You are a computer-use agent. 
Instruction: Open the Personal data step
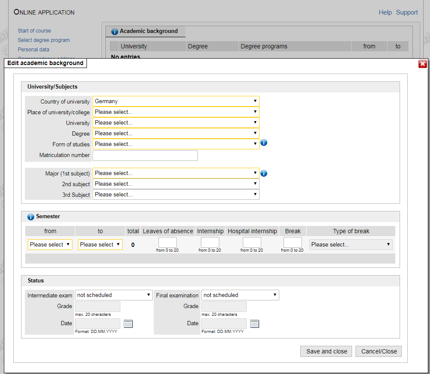coord(33,50)
